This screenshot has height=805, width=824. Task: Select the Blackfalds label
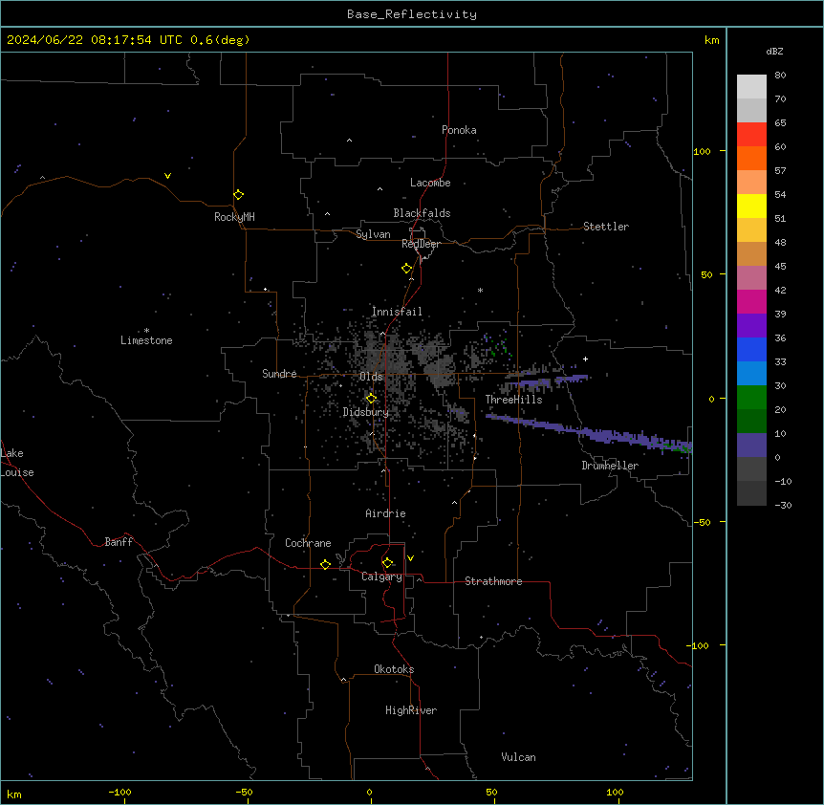pos(422,213)
